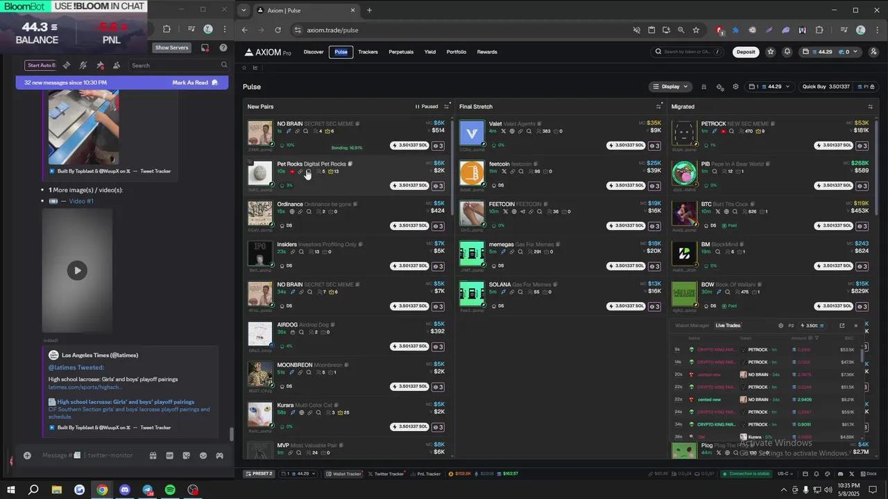Open PnL Tracker in footer
Screen dimensions: 888x499
click(x=425, y=474)
